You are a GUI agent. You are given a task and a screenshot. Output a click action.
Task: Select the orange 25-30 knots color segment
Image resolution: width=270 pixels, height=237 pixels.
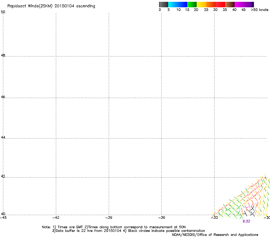tap(211, 4)
